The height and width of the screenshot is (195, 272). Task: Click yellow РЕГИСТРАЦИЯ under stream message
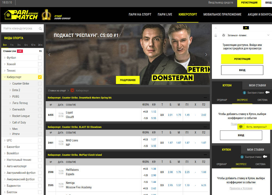pyautogui.click(x=242, y=59)
